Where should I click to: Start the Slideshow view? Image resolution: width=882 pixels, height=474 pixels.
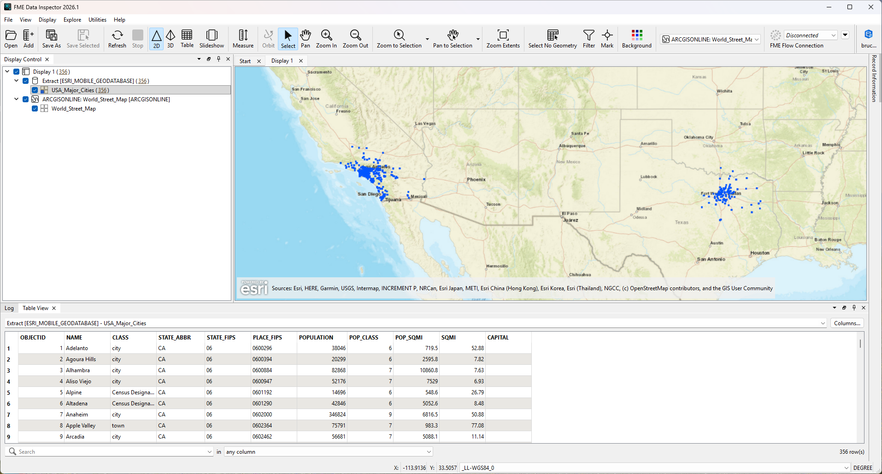[212, 39]
